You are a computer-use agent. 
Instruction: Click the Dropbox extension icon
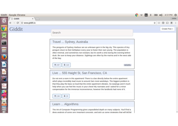[x=159, y=23]
